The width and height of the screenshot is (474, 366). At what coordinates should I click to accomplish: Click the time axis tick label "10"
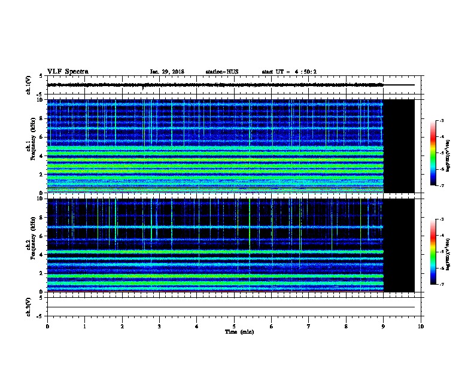tap(421, 326)
